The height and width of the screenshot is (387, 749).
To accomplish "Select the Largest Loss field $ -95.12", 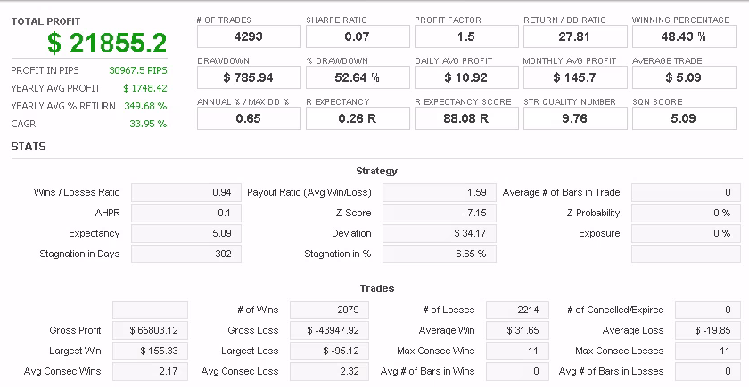I will (329, 351).
